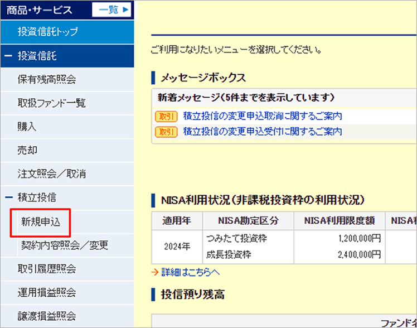Open 譲渡損益照会 menu item
This screenshot has height=328, width=417.
click(47, 316)
